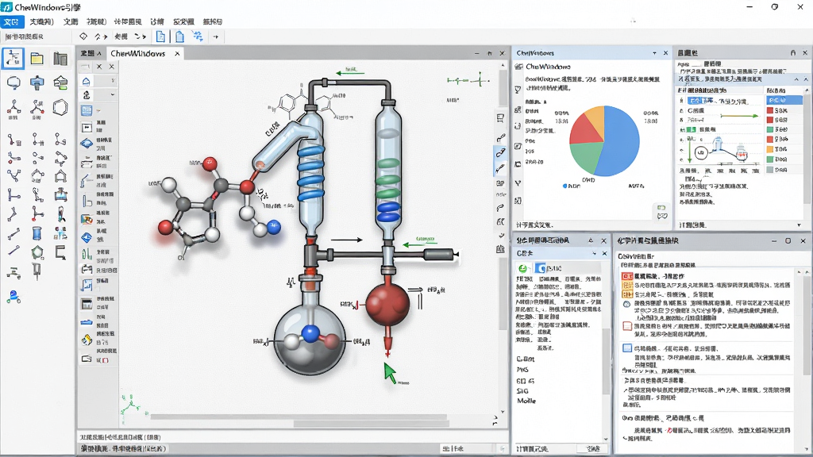Toggle the green switch under pie chart
Viewport: 813px width, 457px height.
pyautogui.click(x=661, y=208)
